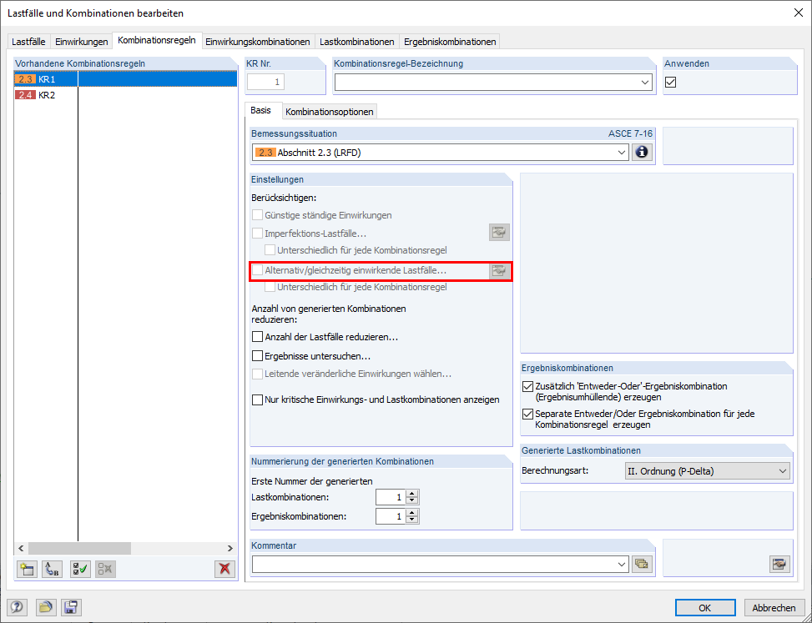Open the Ergebniskombinationen tab
This screenshot has width=812, height=623.
(450, 42)
